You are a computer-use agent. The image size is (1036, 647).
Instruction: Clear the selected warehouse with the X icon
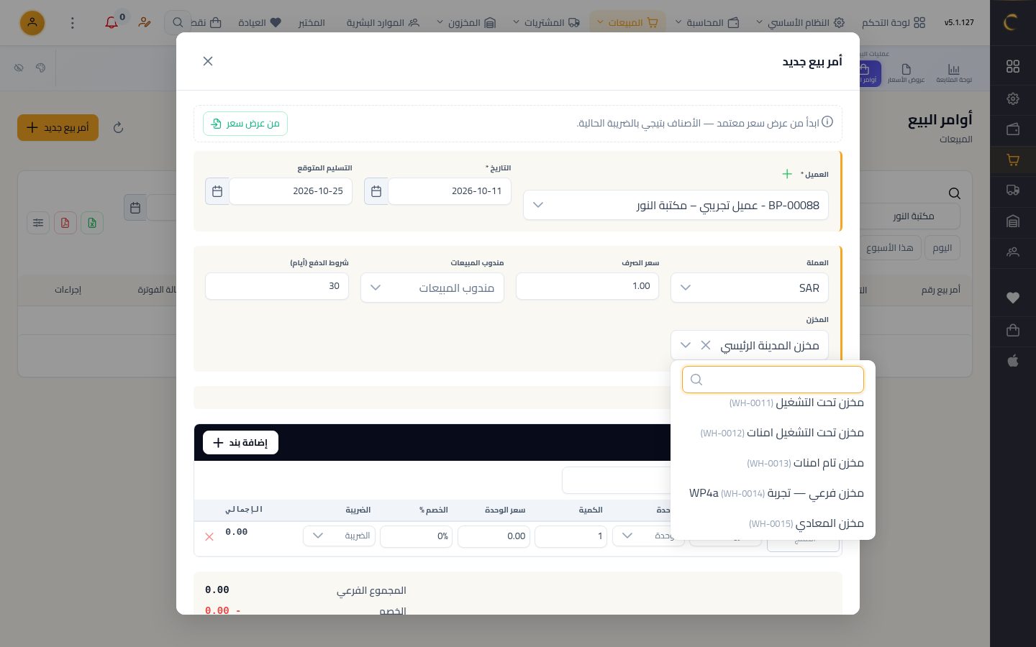click(706, 345)
